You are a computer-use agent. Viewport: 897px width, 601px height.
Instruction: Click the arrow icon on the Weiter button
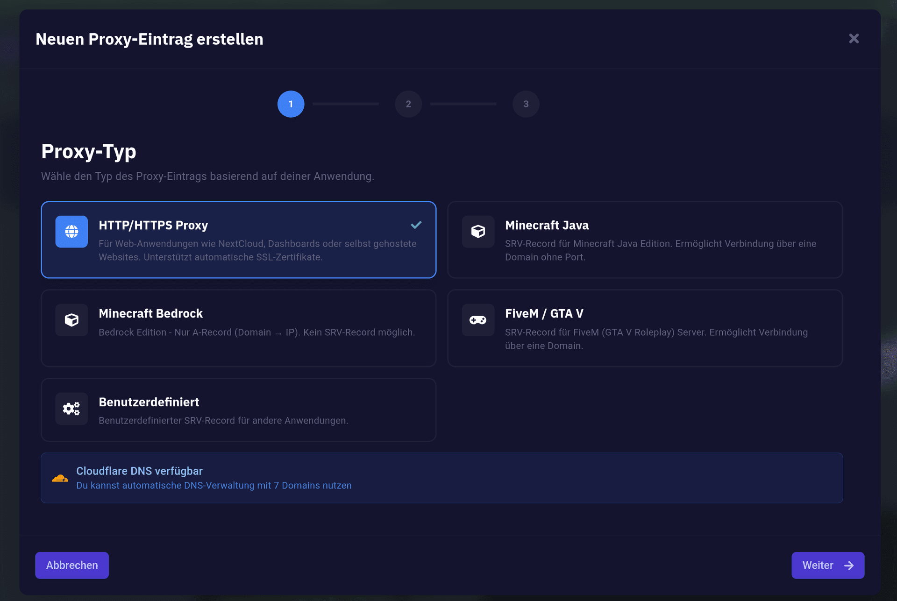point(849,566)
